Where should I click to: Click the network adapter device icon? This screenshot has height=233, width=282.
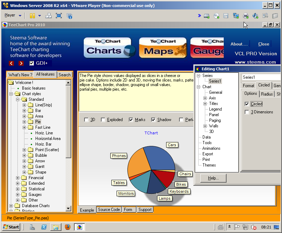(236, 16)
